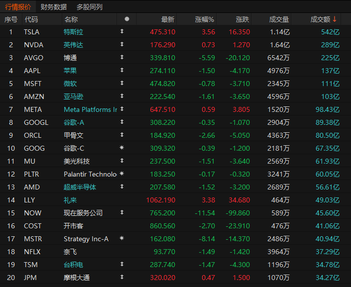
Task: Click the marker icon in the TSLA row
Action: 122,31
